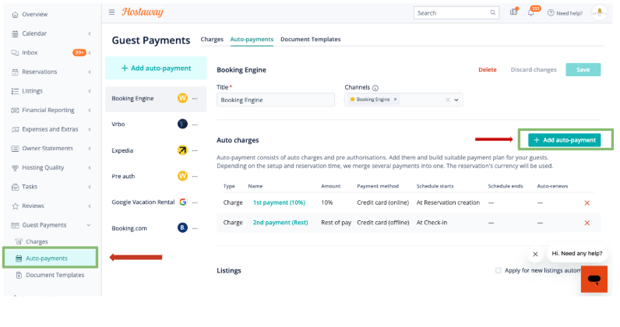This screenshot has height=327, width=620.
Task: Open options dots for Booking Engine auto-payment
Action: point(195,98)
